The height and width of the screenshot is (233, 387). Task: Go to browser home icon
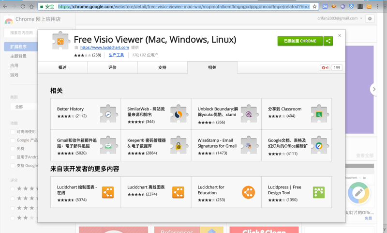pos(31,7)
